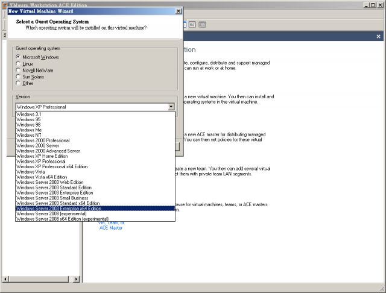Screen dimensions: 386x293
Task: Choose Windows 2000 Server entry
Action: (x=95, y=146)
